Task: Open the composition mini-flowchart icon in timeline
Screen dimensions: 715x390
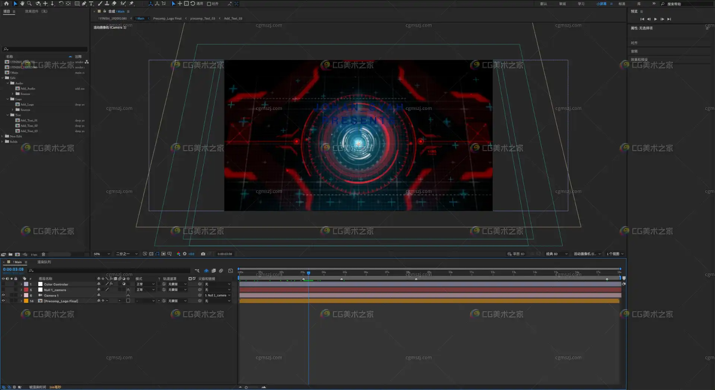Action: (x=197, y=271)
